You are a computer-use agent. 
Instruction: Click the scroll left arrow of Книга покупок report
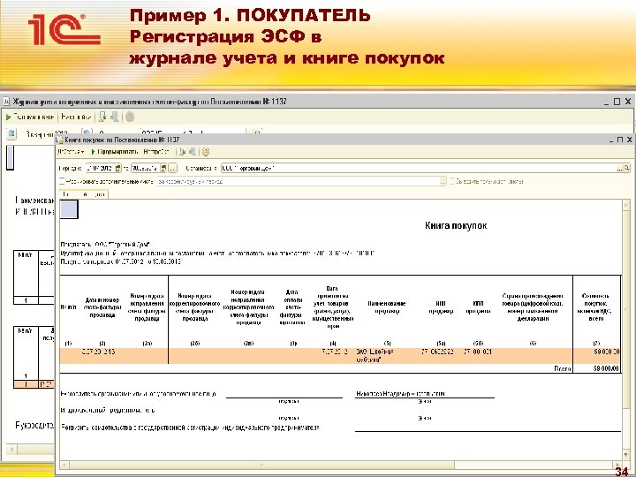click(64, 465)
